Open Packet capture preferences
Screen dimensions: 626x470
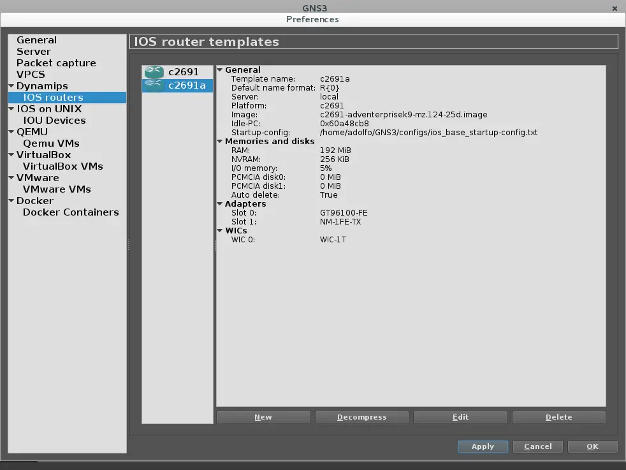click(x=56, y=63)
